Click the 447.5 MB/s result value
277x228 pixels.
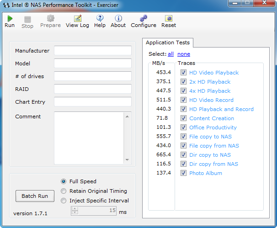click(x=164, y=90)
